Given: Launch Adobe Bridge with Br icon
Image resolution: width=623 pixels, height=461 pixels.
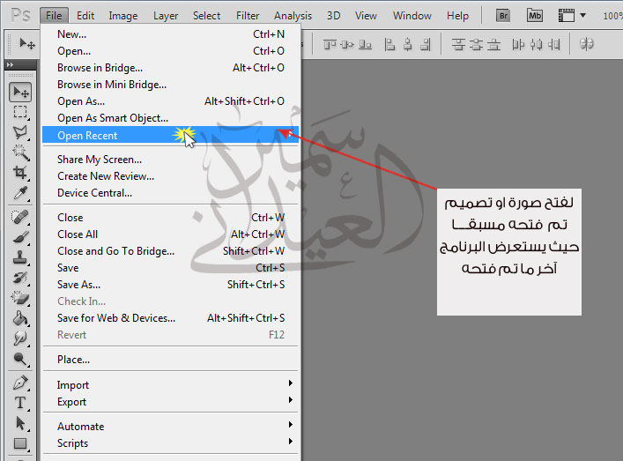Looking at the screenshot, I should [x=503, y=16].
